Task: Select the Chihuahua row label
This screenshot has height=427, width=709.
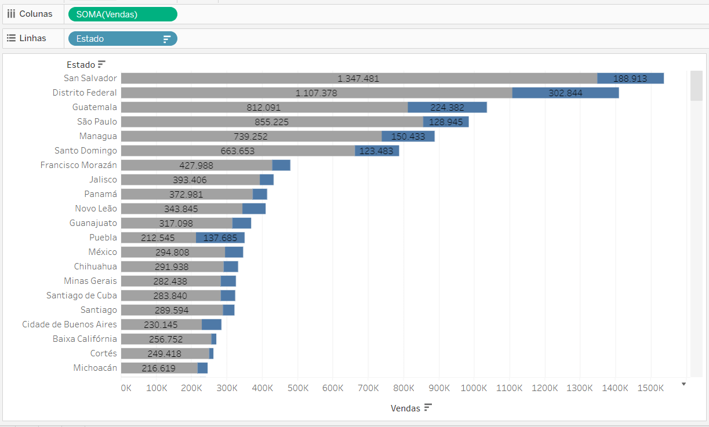Action: pos(96,267)
